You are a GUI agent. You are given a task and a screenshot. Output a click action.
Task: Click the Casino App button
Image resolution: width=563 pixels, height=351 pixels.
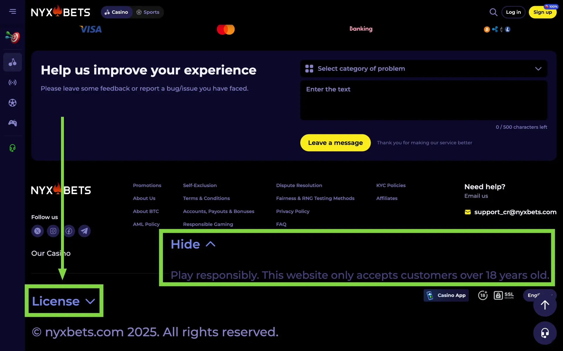[446, 295]
